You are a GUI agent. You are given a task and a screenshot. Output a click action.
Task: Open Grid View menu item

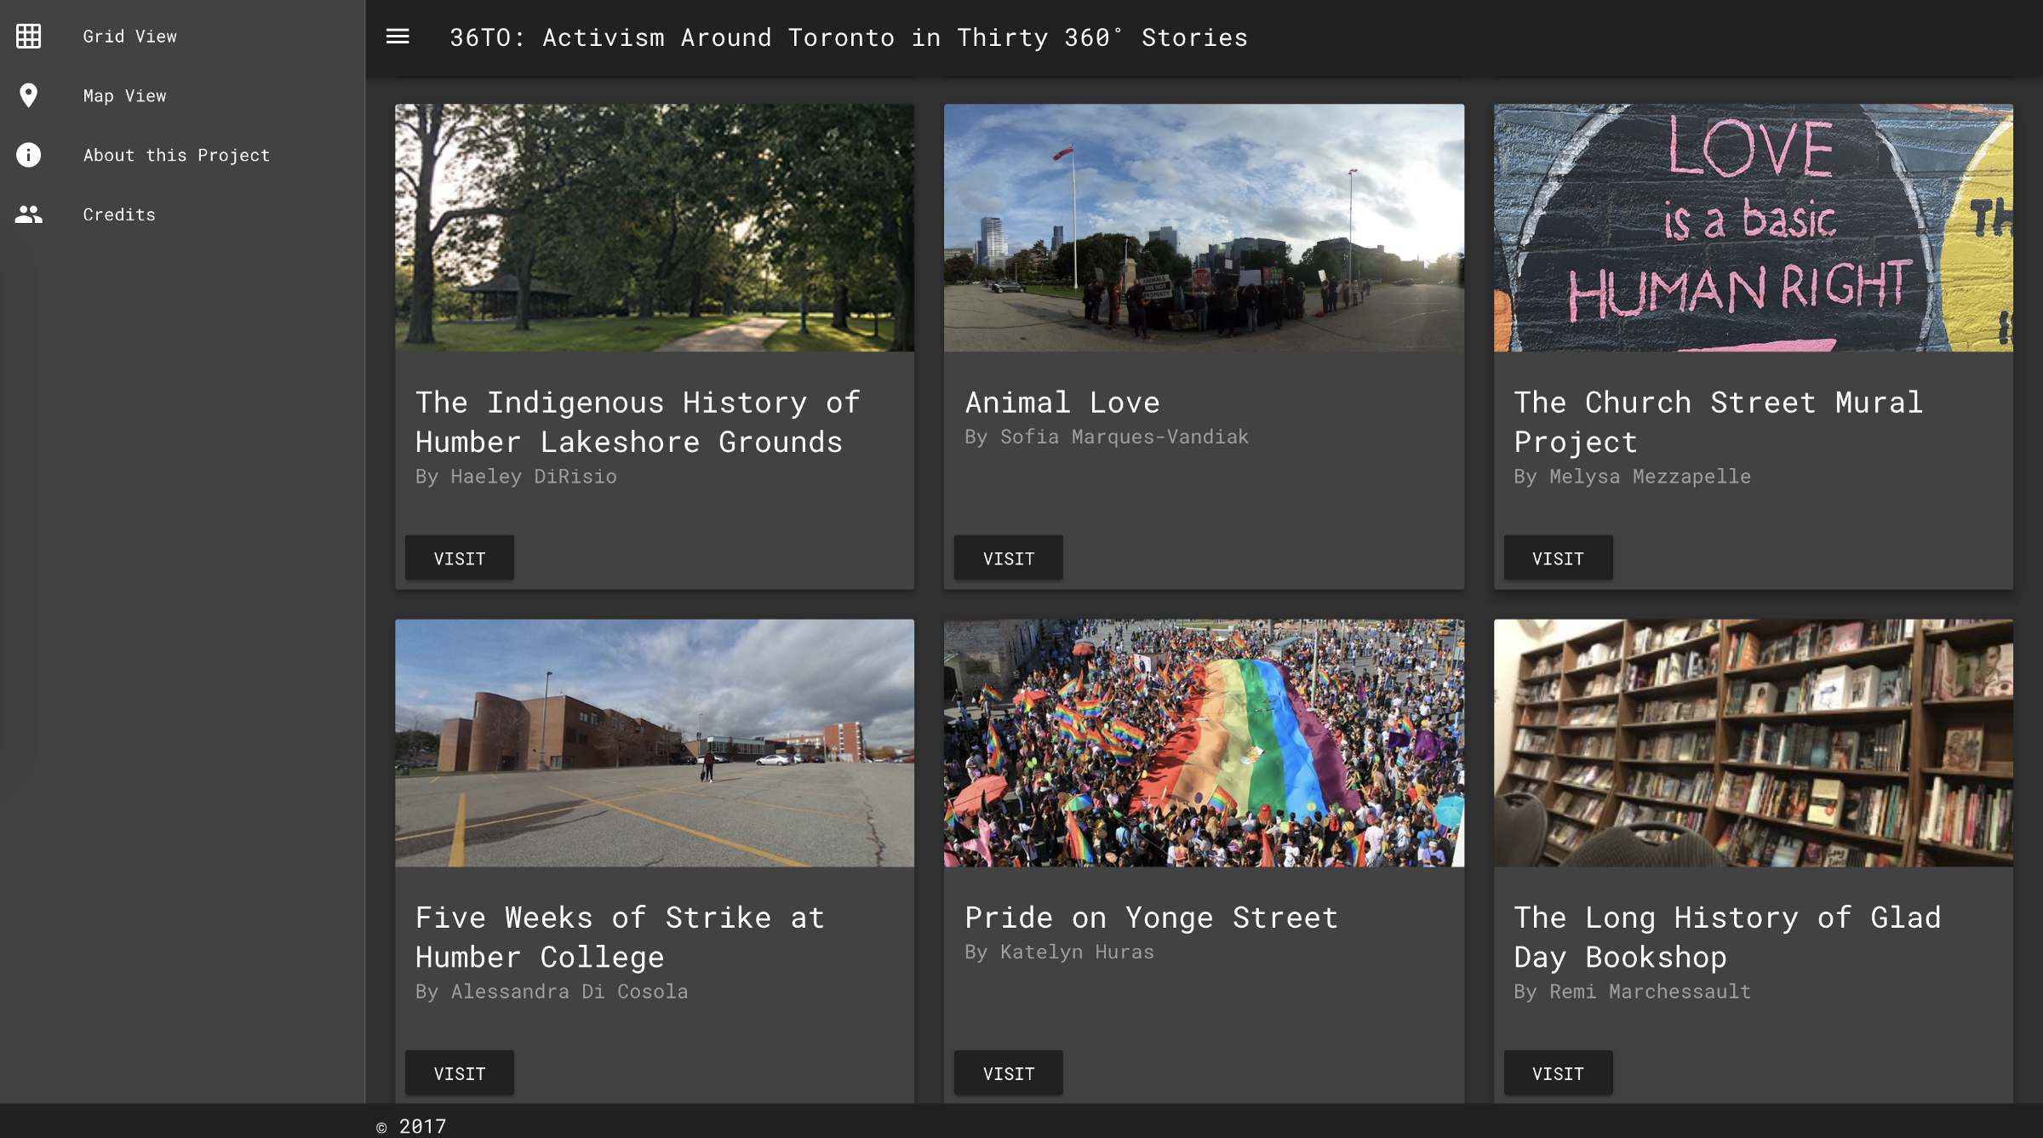click(129, 37)
